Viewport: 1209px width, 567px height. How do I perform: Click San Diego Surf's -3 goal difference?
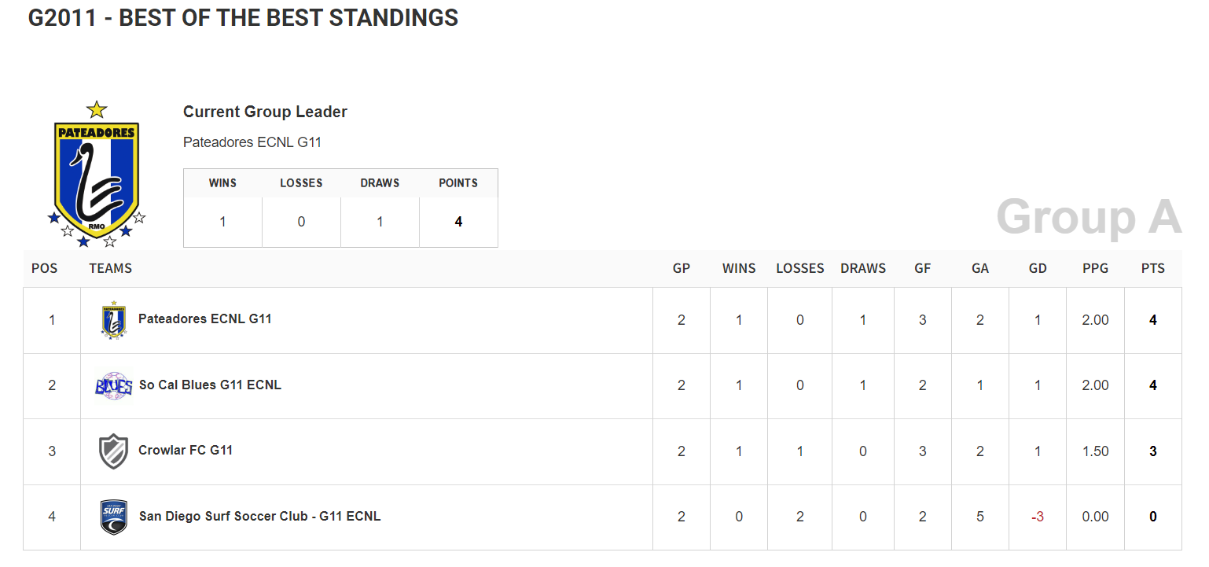click(1038, 517)
